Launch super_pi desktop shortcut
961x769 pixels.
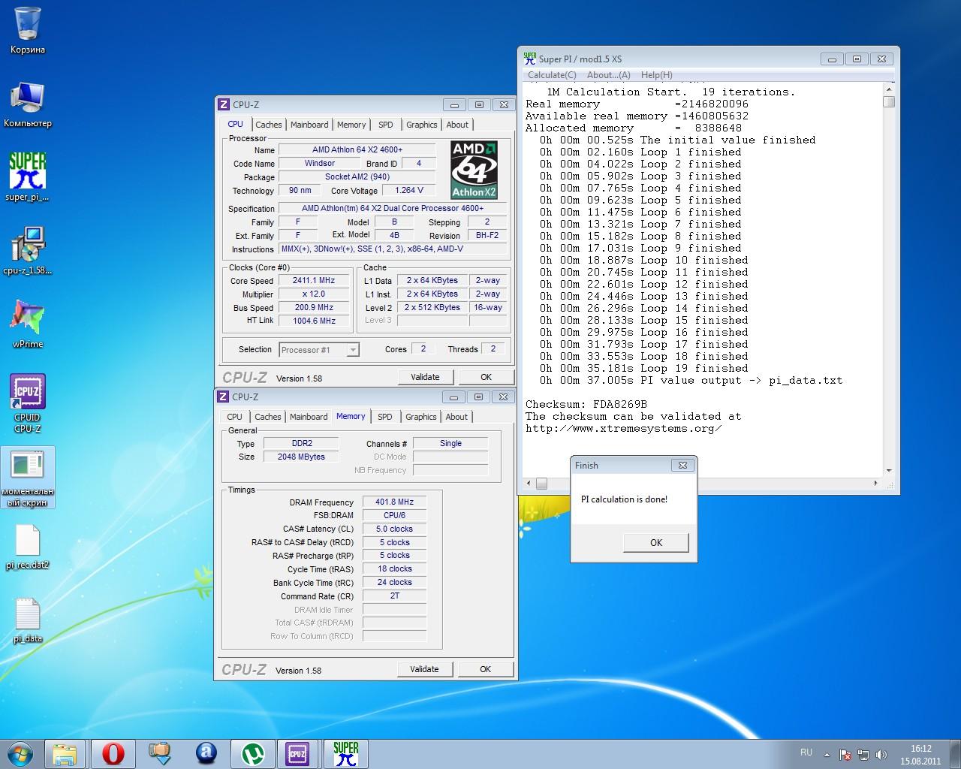27,177
